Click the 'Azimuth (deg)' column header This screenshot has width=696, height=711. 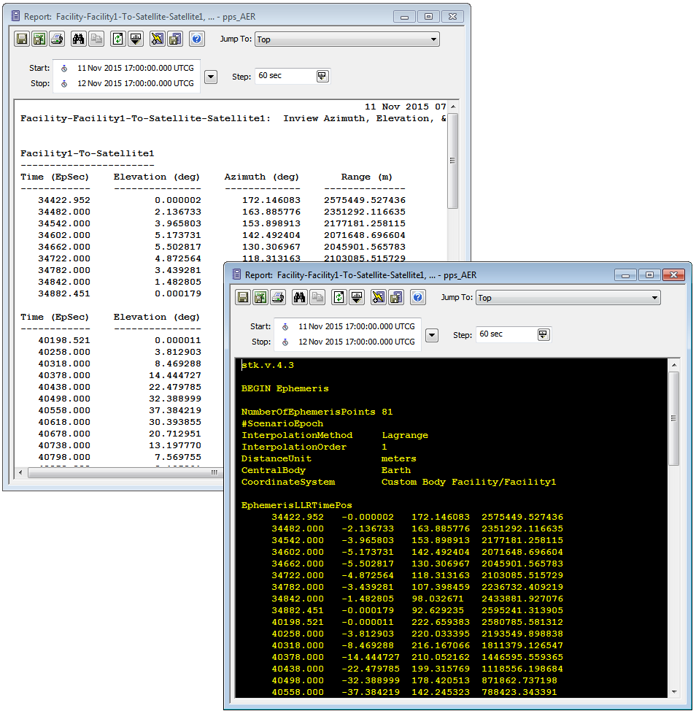click(262, 177)
